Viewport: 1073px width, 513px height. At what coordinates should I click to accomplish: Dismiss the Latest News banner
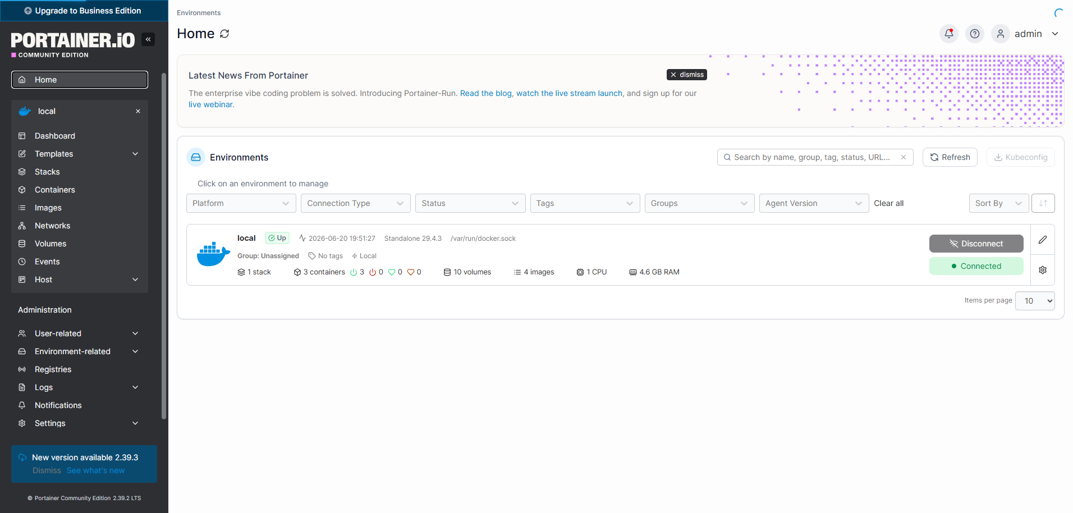coord(687,75)
